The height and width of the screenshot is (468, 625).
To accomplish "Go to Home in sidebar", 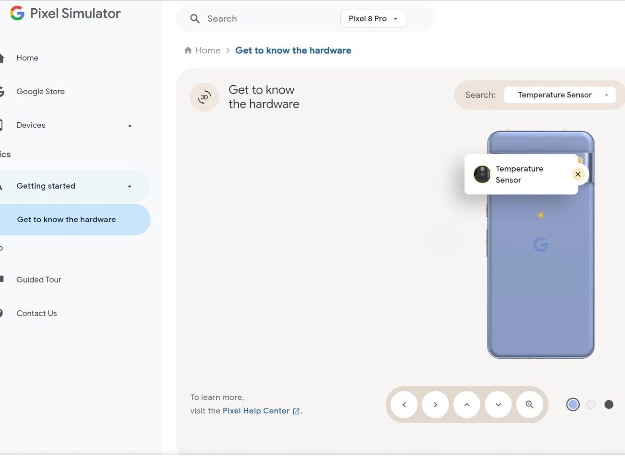I will point(27,58).
